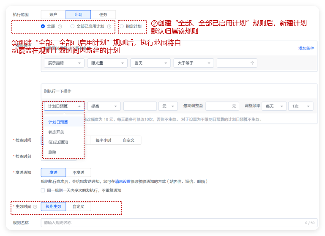Select the 计划 scope tab
The width and height of the screenshot is (325, 236).
(78, 14)
